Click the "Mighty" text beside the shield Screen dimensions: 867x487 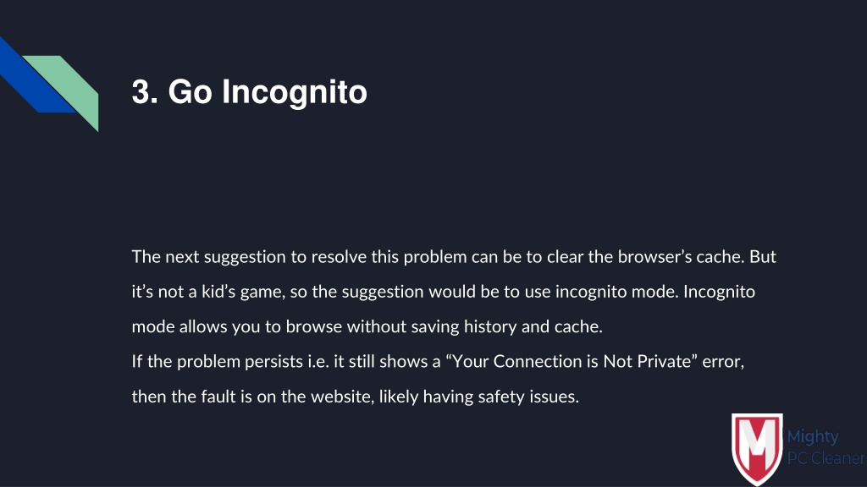pyautogui.click(x=813, y=437)
